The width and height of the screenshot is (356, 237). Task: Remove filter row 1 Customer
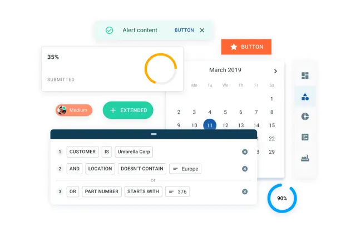(245, 152)
